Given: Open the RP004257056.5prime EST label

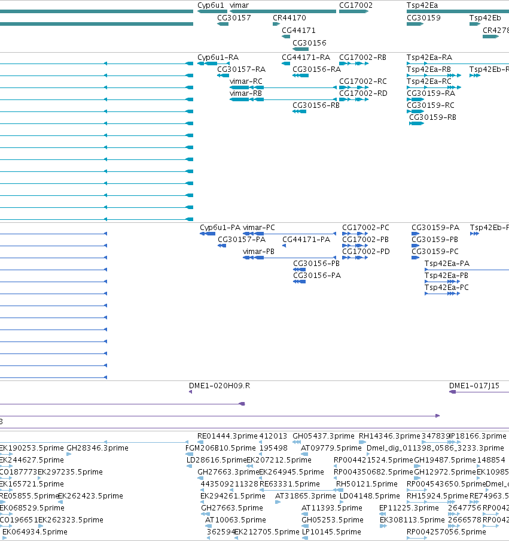Looking at the screenshot, I should 446,532.
